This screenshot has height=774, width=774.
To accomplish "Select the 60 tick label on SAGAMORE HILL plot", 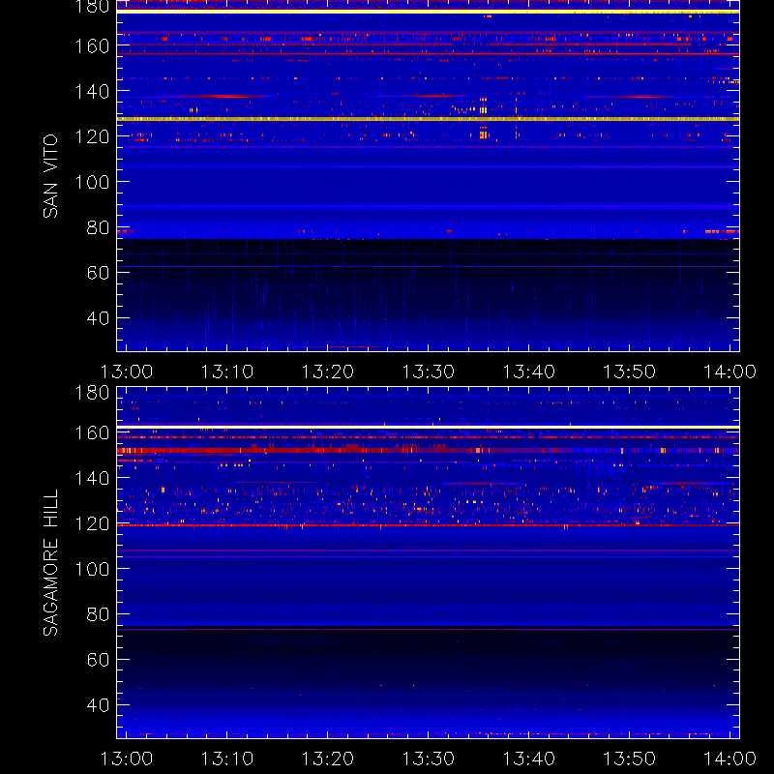I will coord(98,660).
